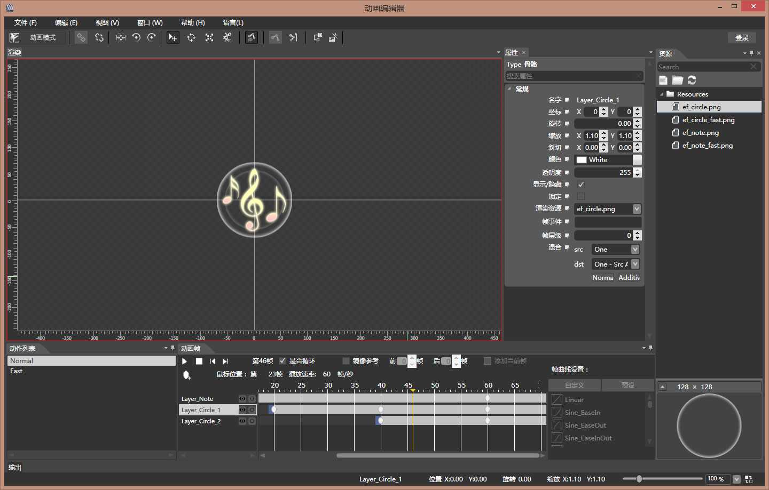Open the 帮助 (H) menu
This screenshot has height=490, width=769.
click(193, 22)
